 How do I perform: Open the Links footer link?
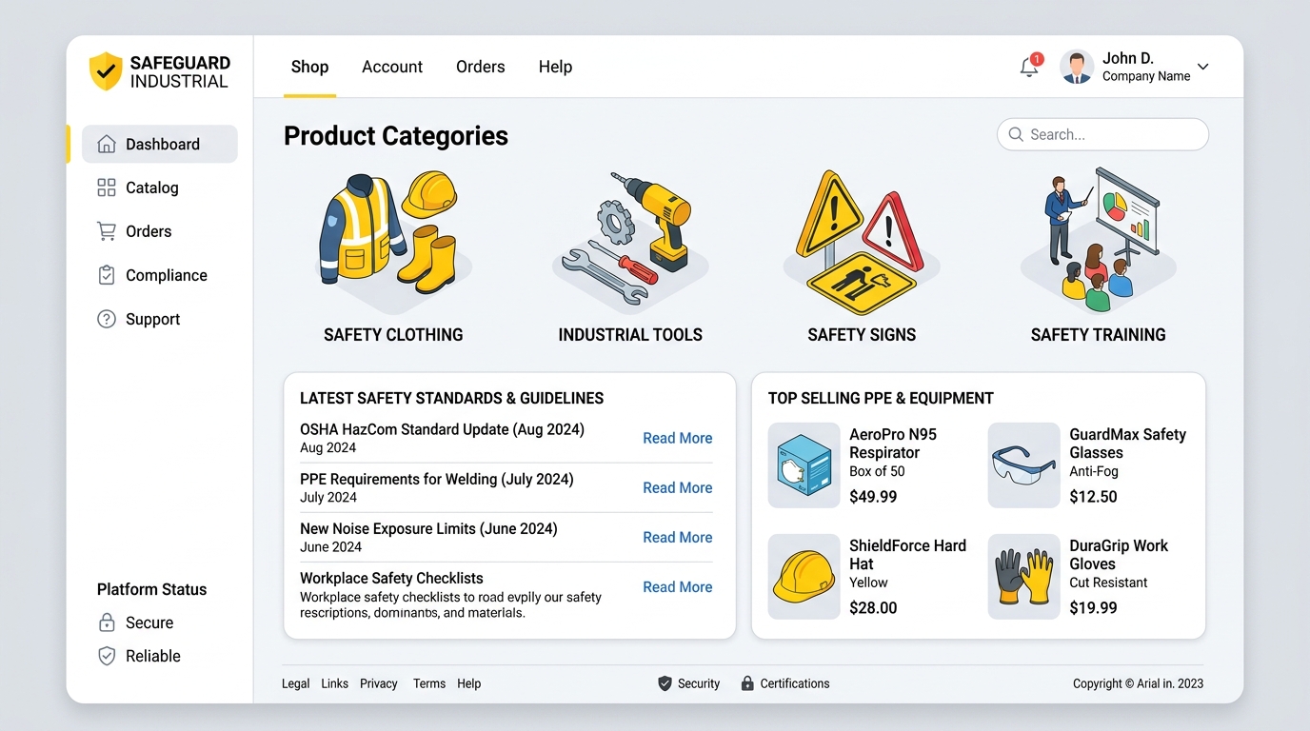pos(335,683)
